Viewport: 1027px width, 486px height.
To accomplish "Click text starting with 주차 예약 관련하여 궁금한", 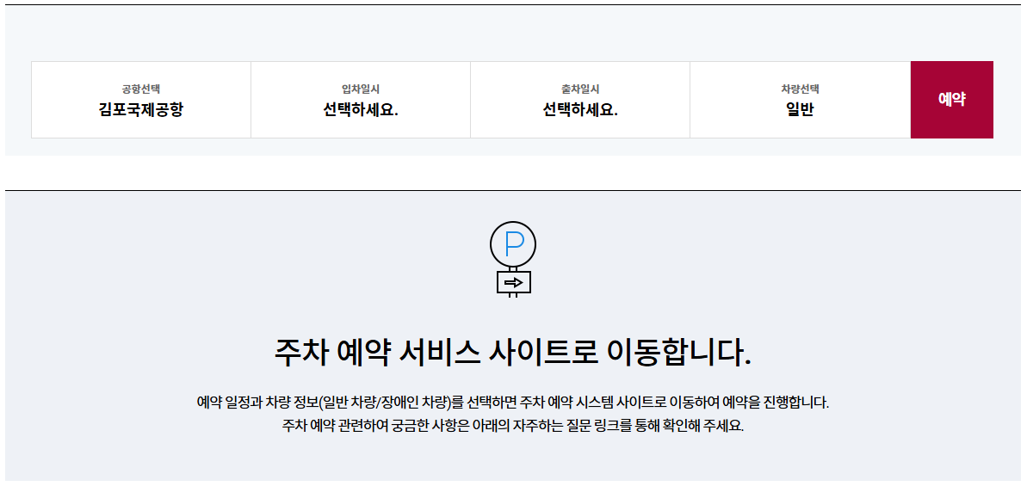I will pos(513,425).
